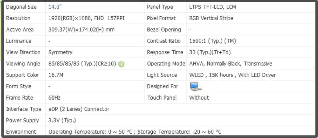Select the 16.7M support color value
Image resolution: width=318 pixels, height=138 pixels.
tap(56, 75)
